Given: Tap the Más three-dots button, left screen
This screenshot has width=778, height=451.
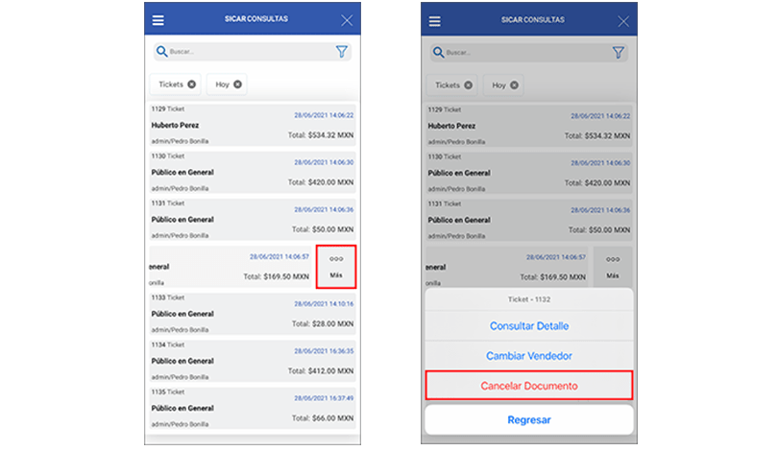Looking at the screenshot, I should click(335, 266).
